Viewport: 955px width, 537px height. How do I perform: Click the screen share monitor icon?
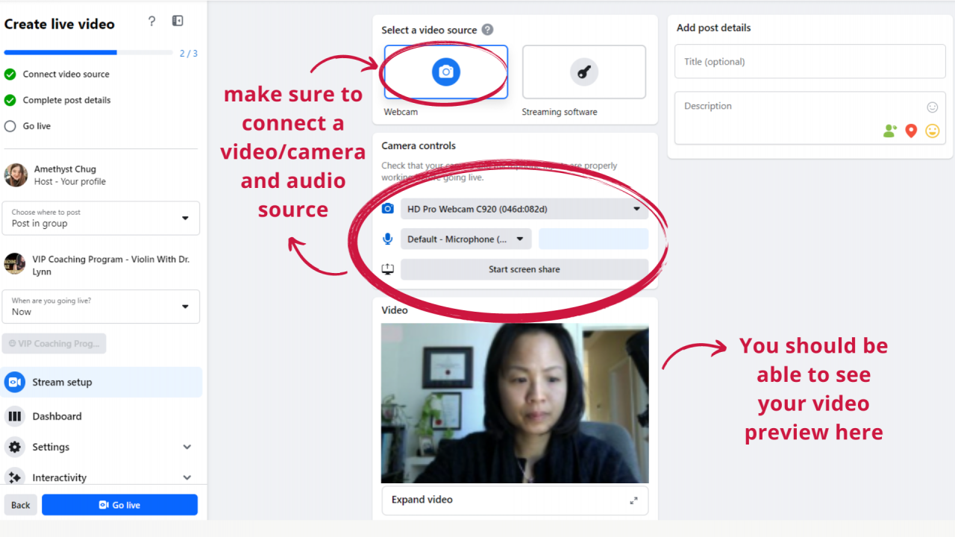point(388,269)
